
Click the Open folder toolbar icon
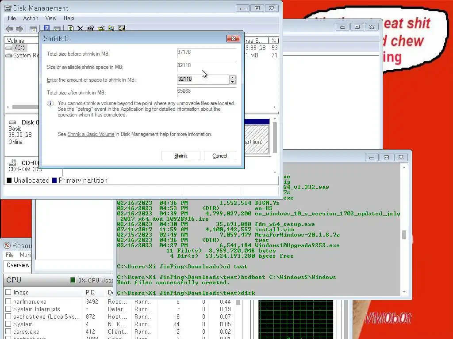tap(101, 28)
